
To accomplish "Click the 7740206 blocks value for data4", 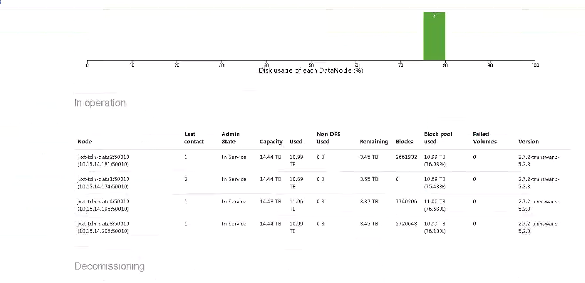I will point(406,201).
